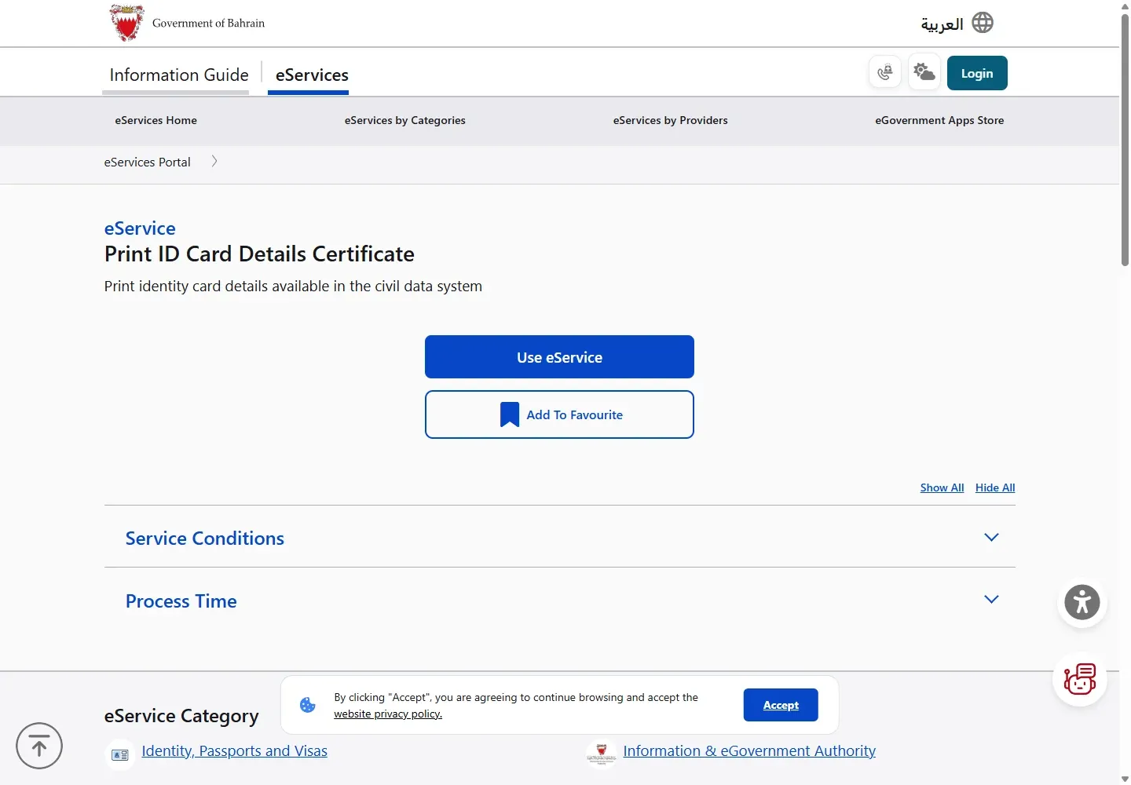Accept the cookie privacy notice
Image resolution: width=1131 pixels, height=785 pixels.
coord(781,705)
